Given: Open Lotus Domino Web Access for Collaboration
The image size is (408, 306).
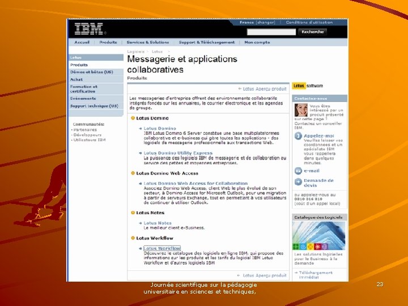Looking at the screenshot, I should (195, 183).
